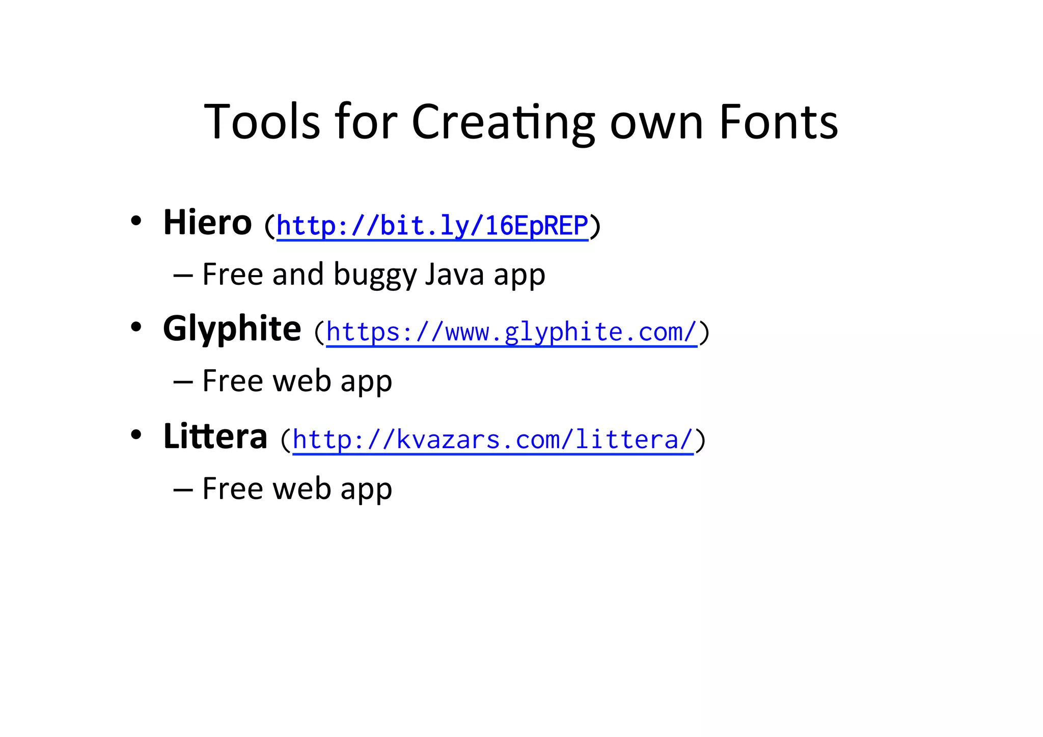Screen dimensions: 1043x737
Task: Open the Hiero bit.ly link
Action: [x=432, y=226]
